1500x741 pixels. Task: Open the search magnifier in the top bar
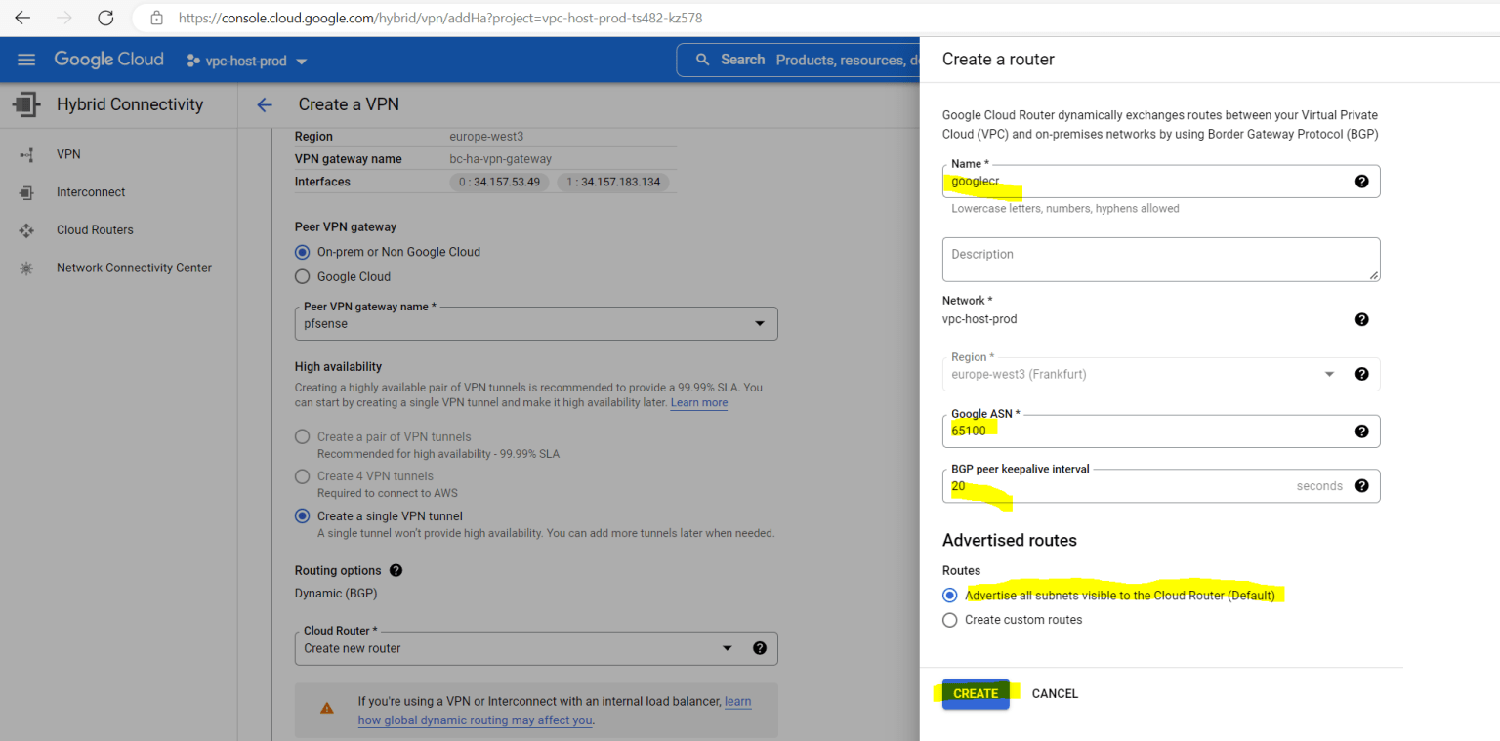702,60
